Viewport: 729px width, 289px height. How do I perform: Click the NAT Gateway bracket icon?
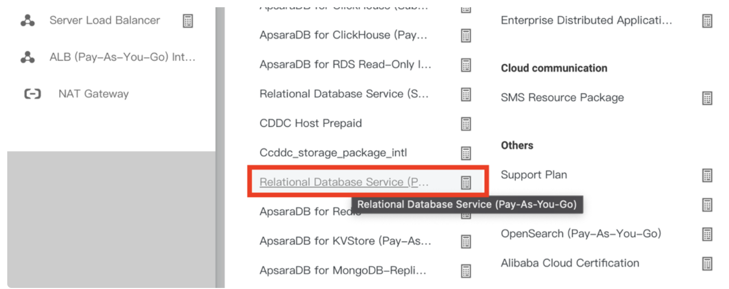tap(33, 94)
